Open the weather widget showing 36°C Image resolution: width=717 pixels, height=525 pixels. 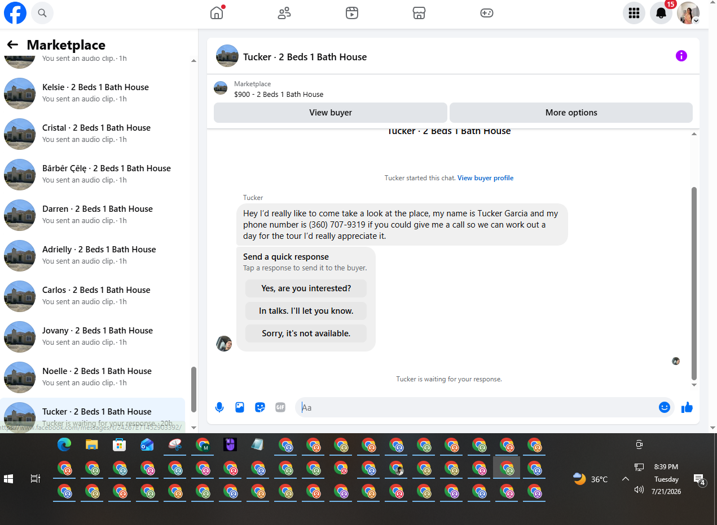tap(590, 479)
